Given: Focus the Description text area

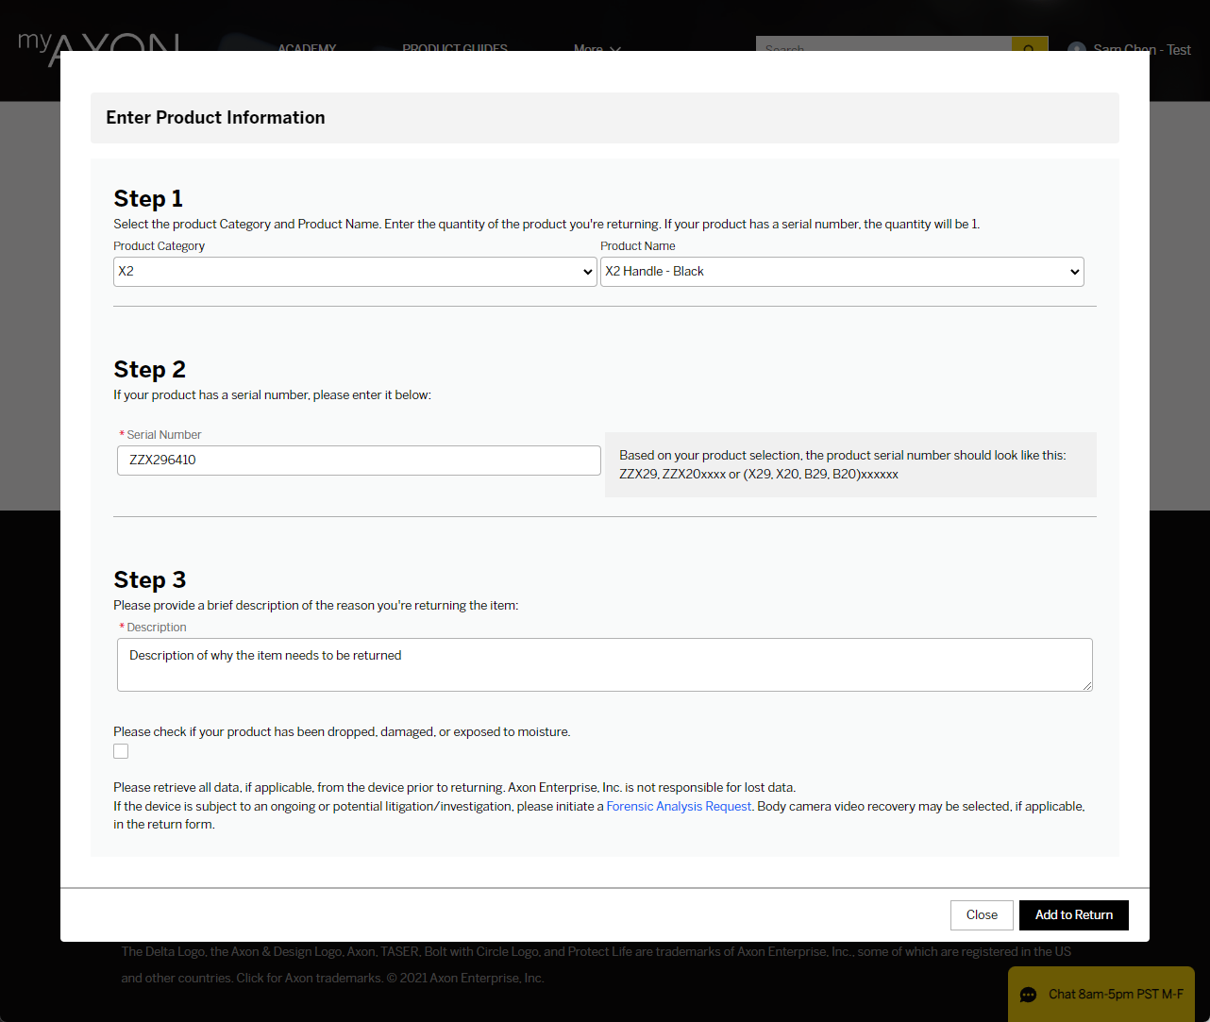Looking at the screenshot, I should [x=604, y=665].
